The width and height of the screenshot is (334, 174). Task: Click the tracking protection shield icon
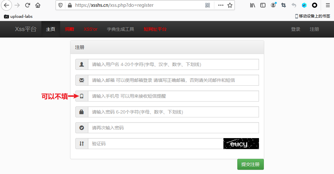pyautogui.click(x=60, y=5)
